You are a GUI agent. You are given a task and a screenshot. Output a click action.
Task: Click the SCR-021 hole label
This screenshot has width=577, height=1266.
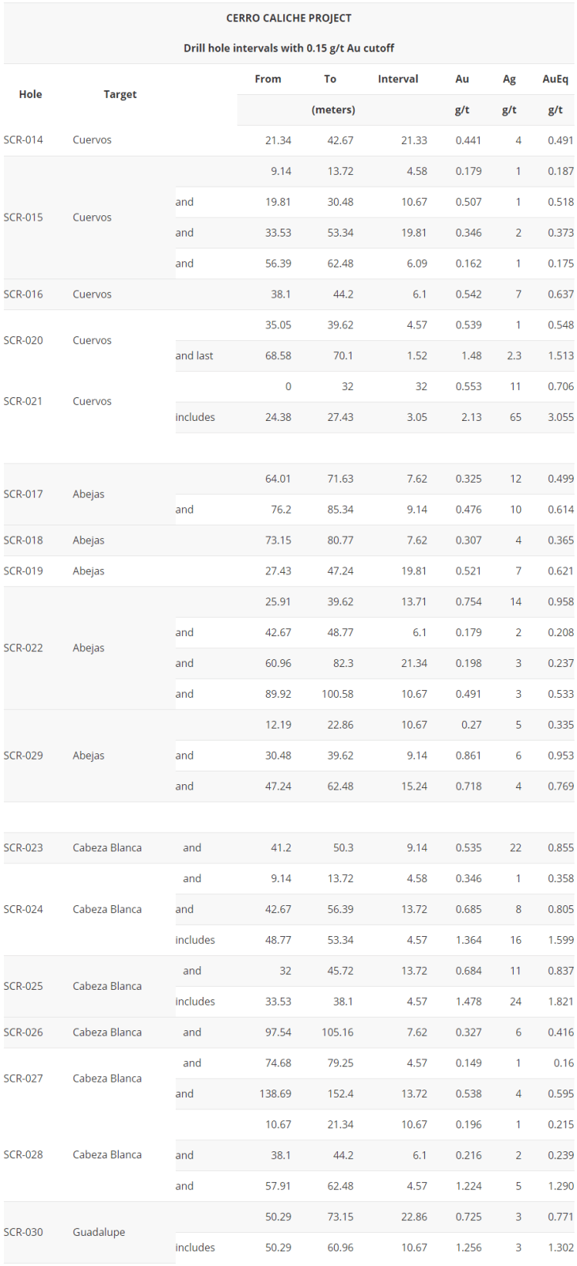(23, 402)
